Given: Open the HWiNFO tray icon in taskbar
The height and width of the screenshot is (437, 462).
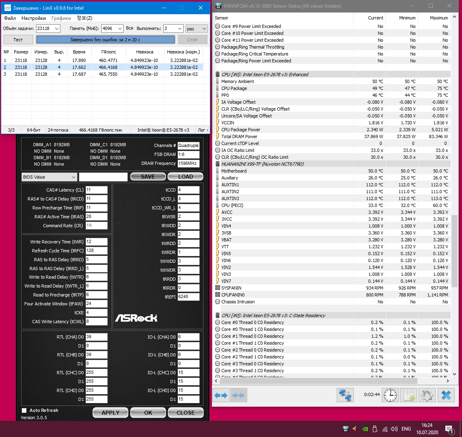Looking at the screenshot, I should pyautogui.click(x=346, y=429).
